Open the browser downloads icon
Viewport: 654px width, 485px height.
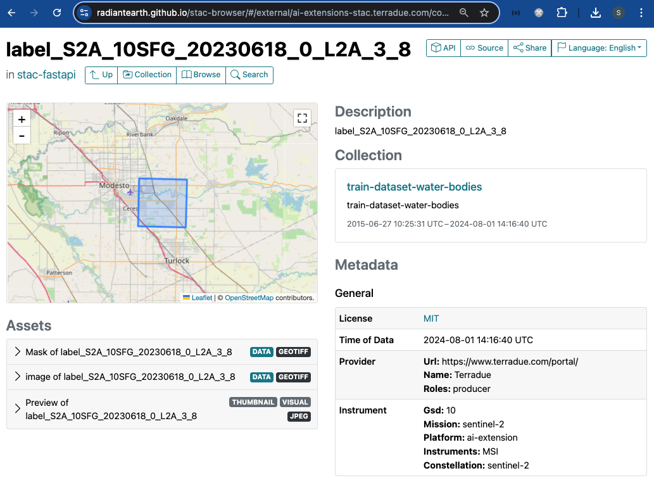click(x=595, y=13)
